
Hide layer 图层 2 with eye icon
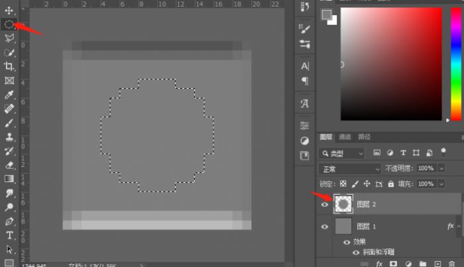[325, 204]
